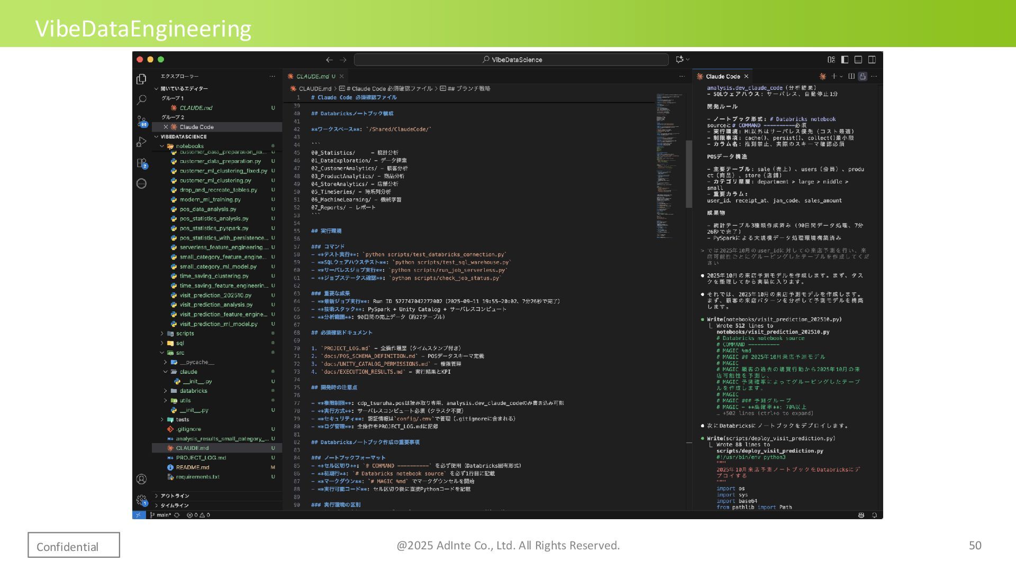Screen dimensions: 1016x571
Task: Open the Search view in activity bar
Action: click(x=141, y=99)
